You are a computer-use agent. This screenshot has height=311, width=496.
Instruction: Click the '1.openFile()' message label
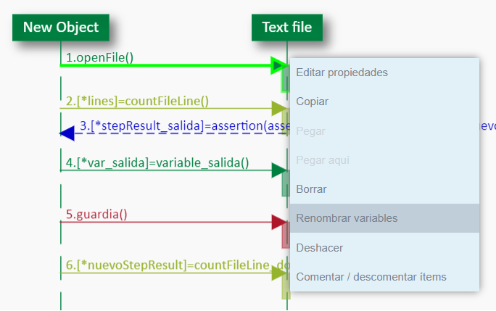(x=100, y=57)
